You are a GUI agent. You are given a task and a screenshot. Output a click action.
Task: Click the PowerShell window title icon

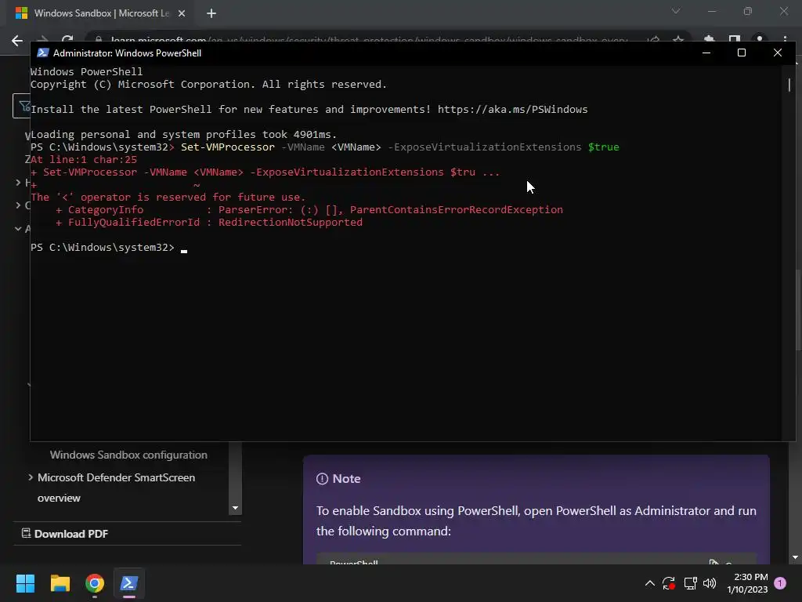tap(43, 53)
